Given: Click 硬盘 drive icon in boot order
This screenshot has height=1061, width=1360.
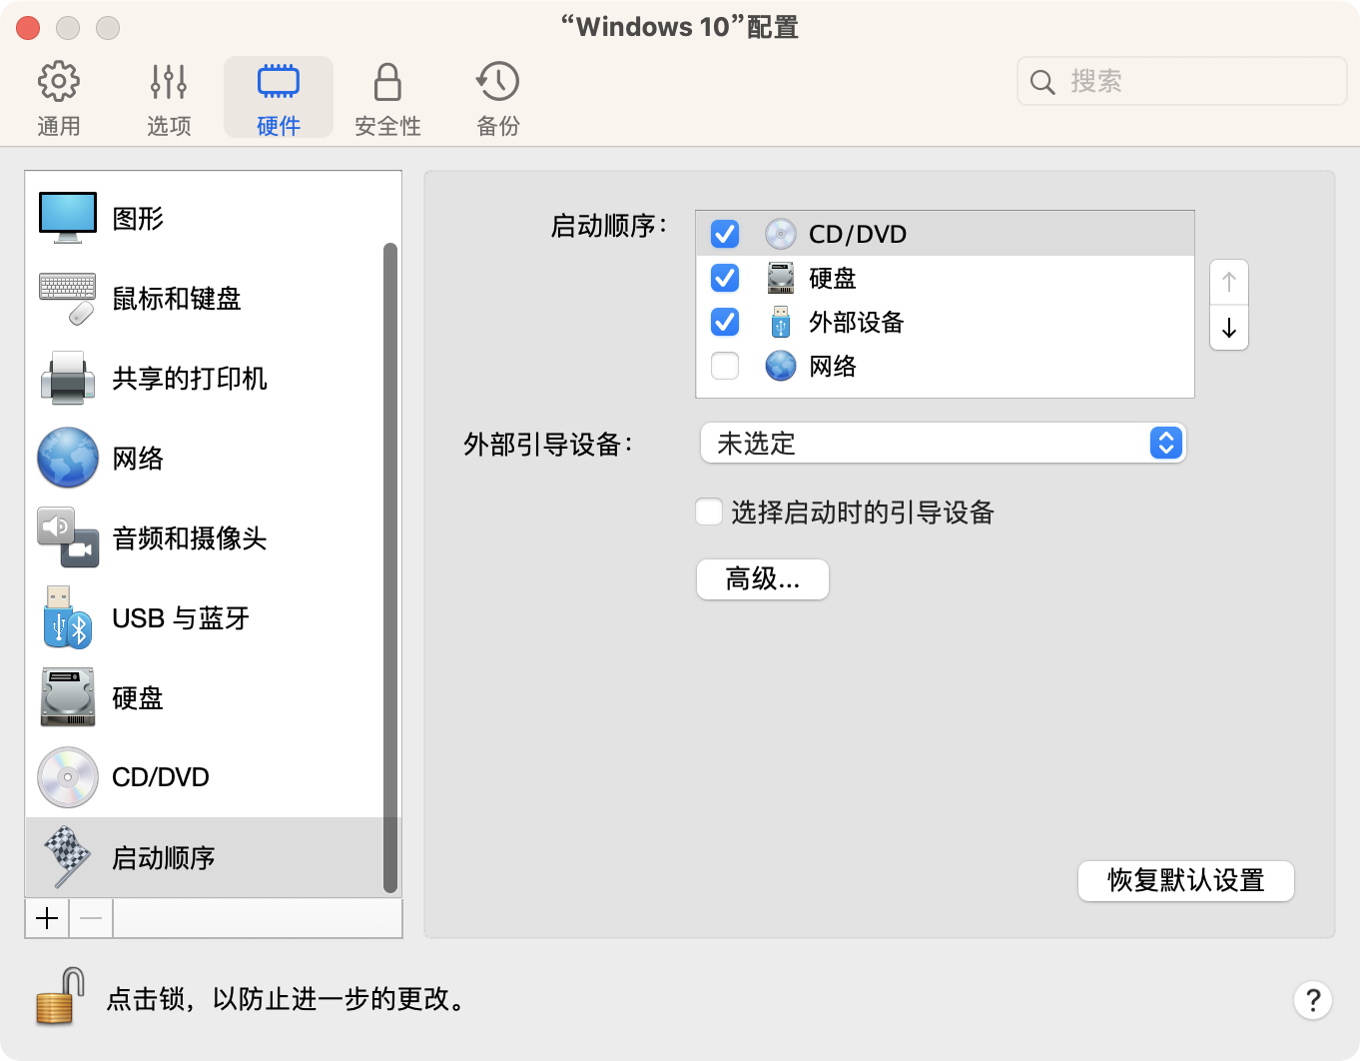Looking at the screenshot, I should 781,278.
